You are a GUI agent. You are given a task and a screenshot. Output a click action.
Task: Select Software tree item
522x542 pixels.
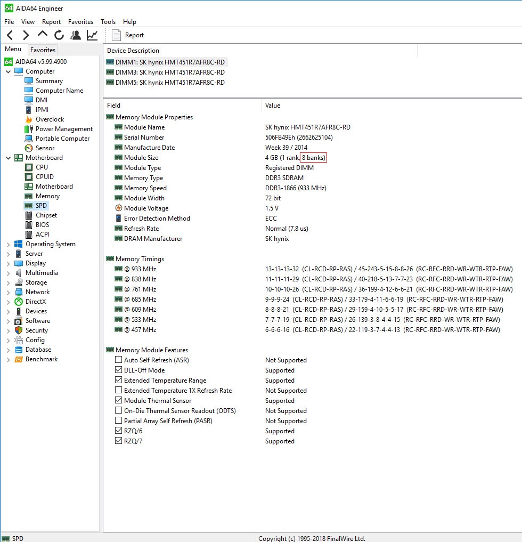[x=38, y=321]
